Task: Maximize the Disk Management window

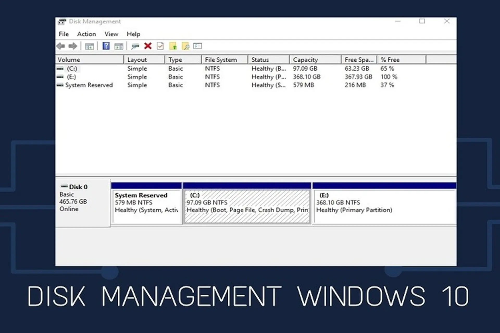Action: tap(422, 21)
